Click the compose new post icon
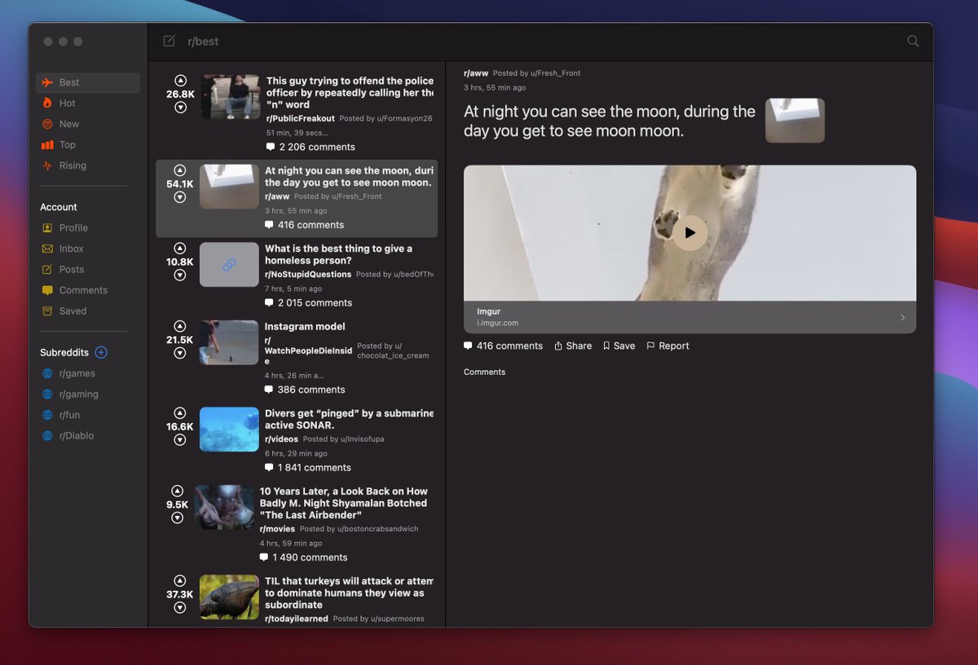 click(x=169, y=41)
